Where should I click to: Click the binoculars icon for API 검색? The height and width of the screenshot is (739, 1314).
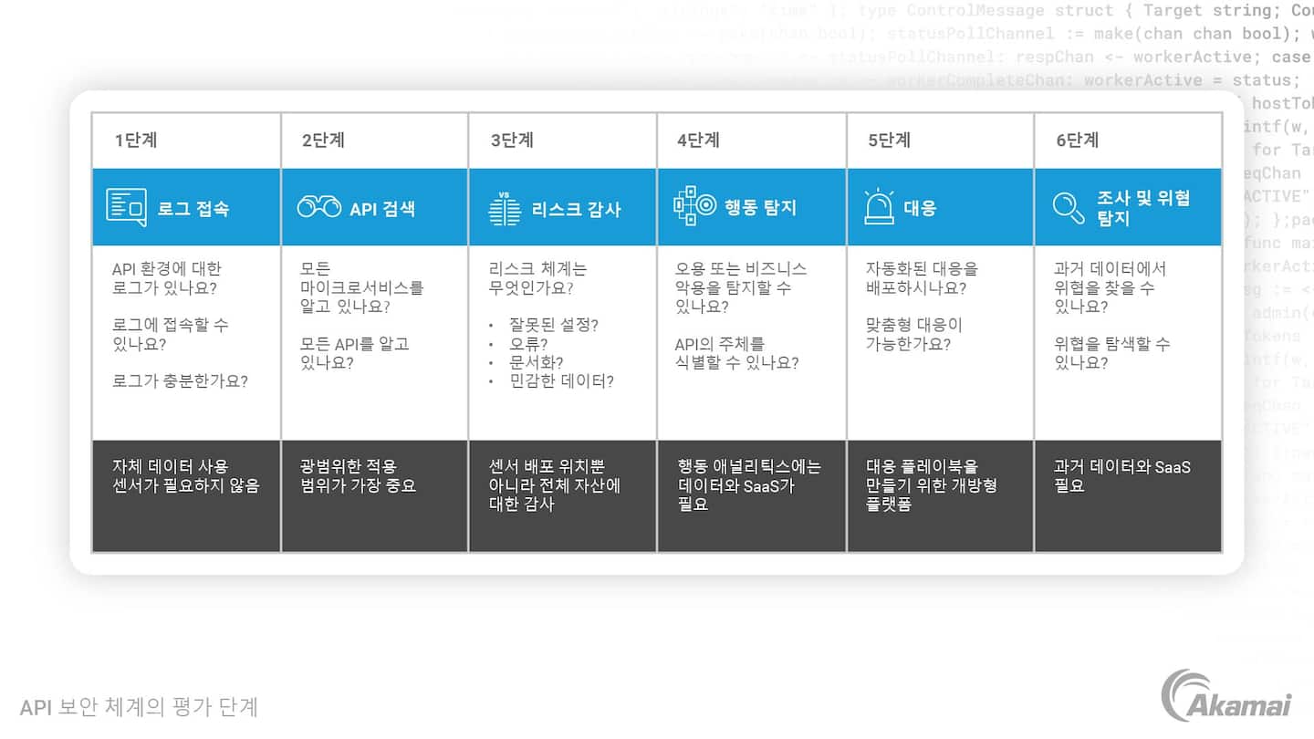click(x=318, y=208)
